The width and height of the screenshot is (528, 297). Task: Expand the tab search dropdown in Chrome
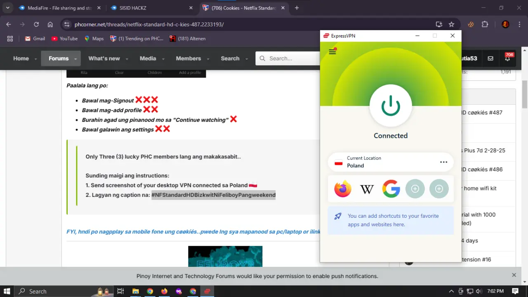click(x=7, y=8)
